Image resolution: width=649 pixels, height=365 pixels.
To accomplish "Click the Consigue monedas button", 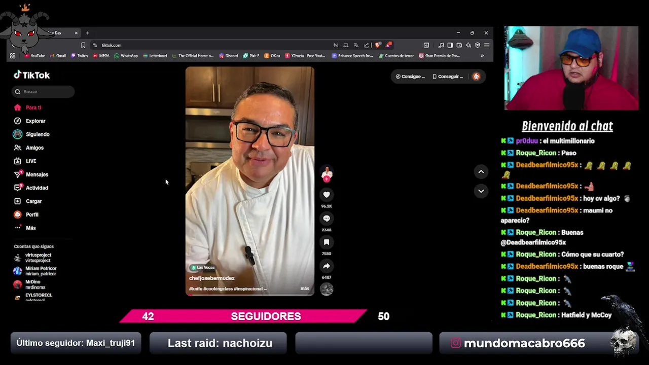I will pyautogui.click(x=410, y=77).
